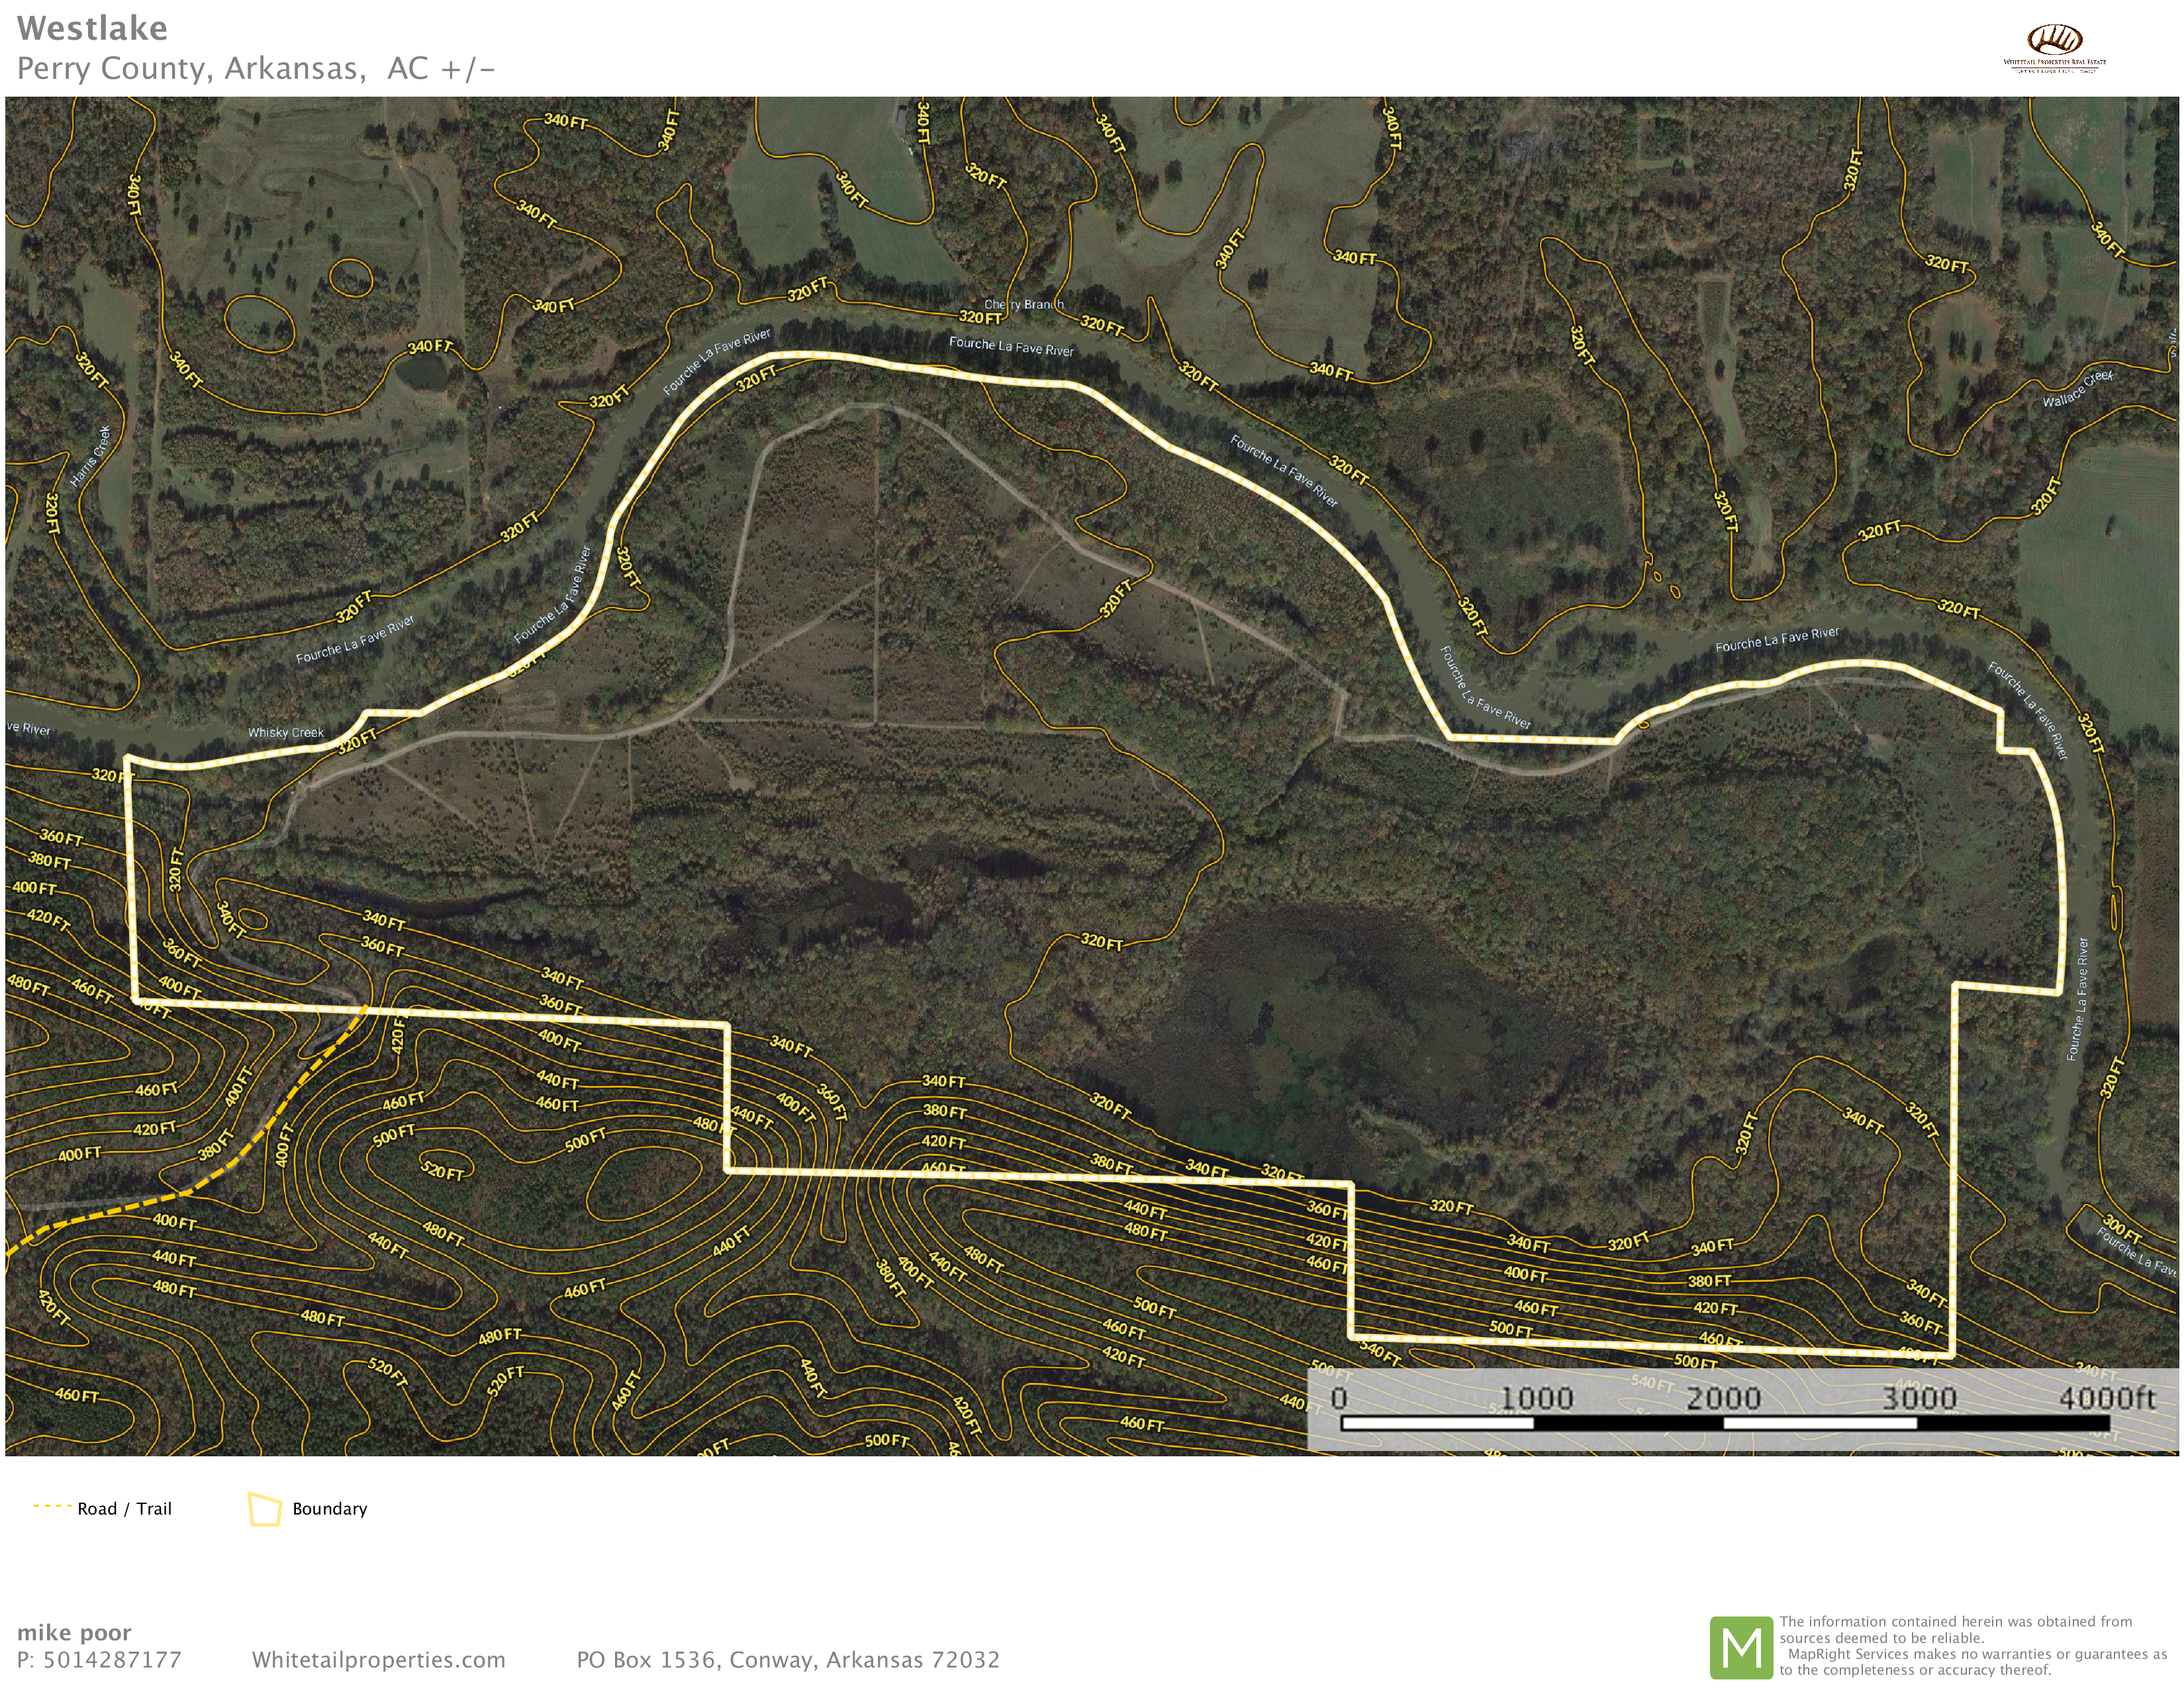Click the Whitetailproperties.com website text

378,1660
